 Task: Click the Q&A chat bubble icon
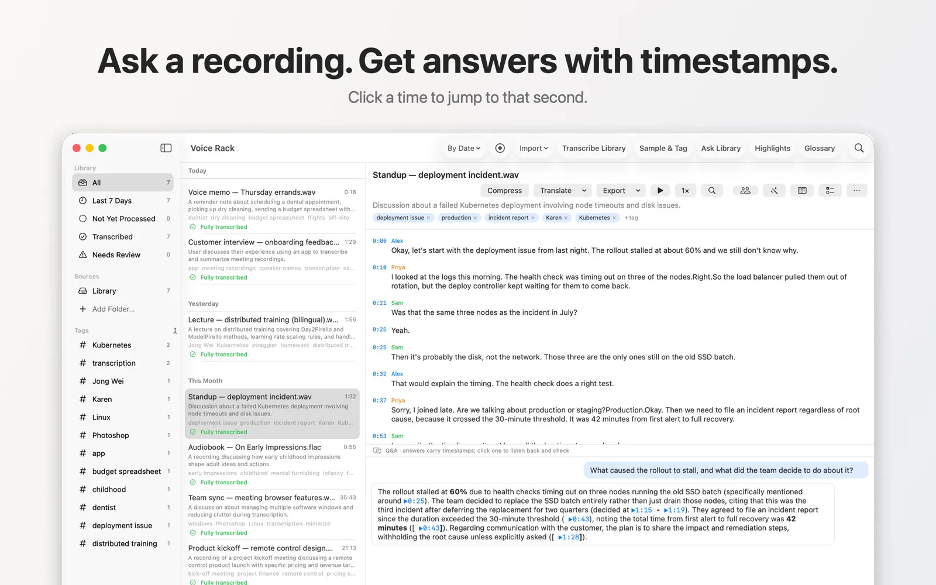[x=377, y=450]
